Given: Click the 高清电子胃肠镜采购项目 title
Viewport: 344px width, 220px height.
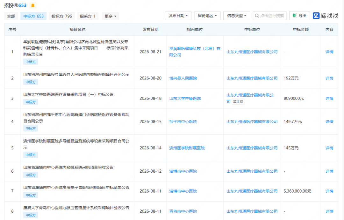Looking at the screenshot, I should coord(76,187).
